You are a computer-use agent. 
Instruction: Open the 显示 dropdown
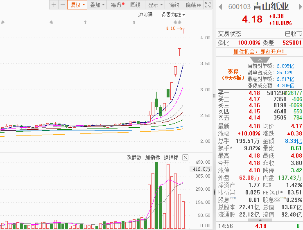click(155, 5)
